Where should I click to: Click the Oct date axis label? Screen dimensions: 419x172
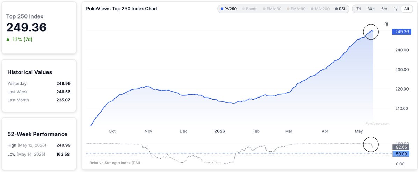tap(112, 131)
